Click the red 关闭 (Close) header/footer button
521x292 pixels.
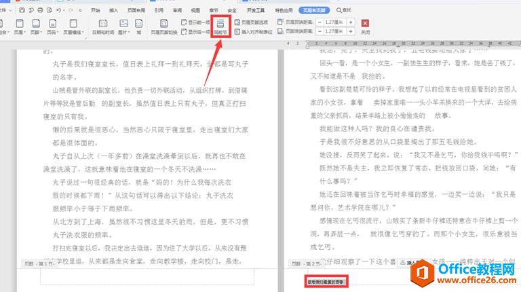pos(365,26)
